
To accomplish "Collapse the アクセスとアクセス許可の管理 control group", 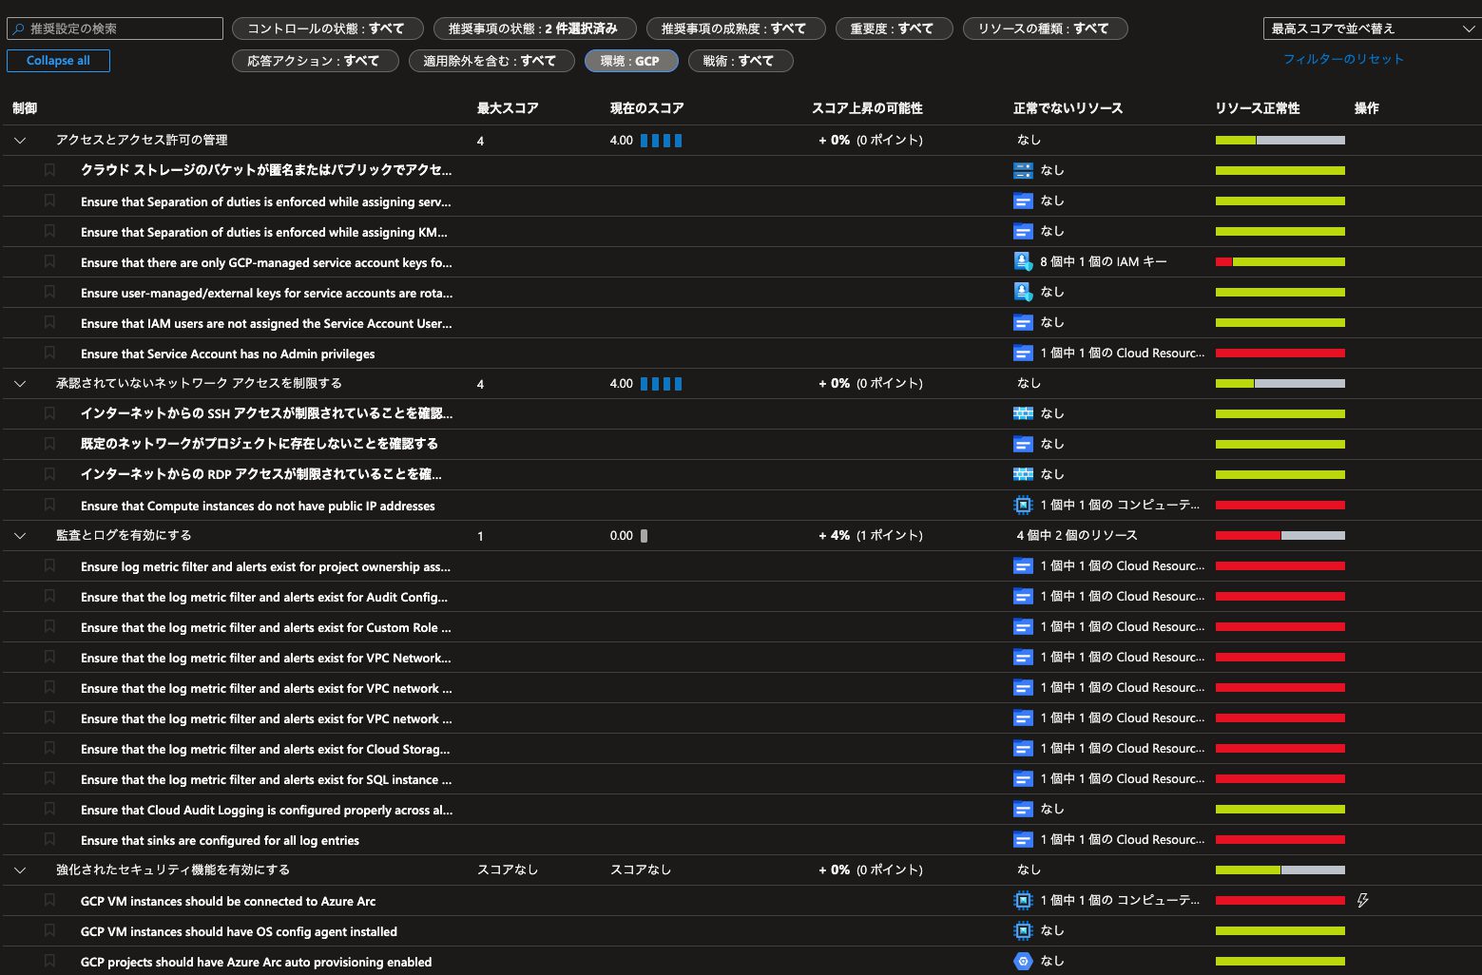I will point(19,140).
